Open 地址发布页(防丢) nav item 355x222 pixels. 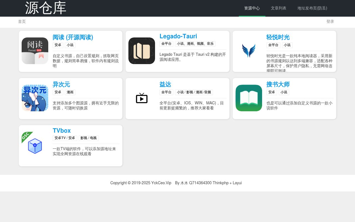click(x=312, y=8)
